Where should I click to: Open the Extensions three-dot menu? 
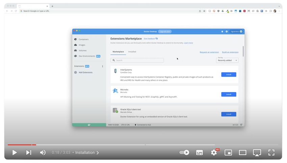pyautogui.click(x=103, y=66)
